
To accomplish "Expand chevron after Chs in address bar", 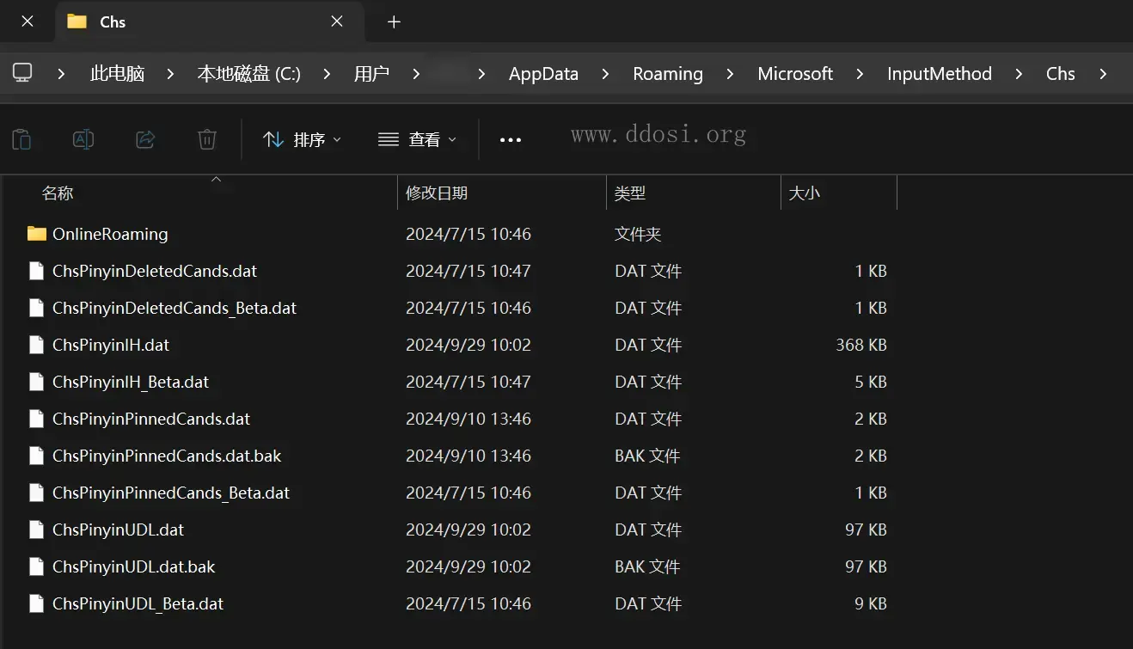I will [1103, 74].
